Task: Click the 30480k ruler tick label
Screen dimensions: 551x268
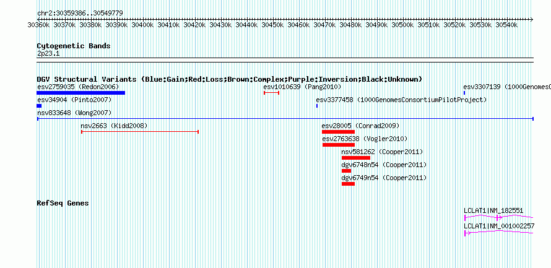Action: (x=351, y=25)
